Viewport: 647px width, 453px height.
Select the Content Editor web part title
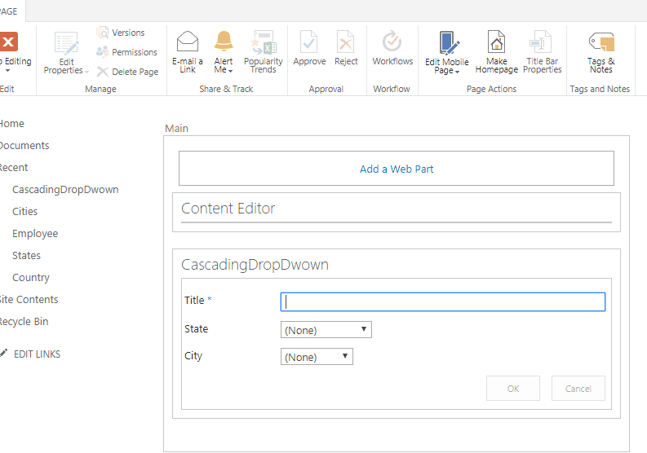(228, 209)
